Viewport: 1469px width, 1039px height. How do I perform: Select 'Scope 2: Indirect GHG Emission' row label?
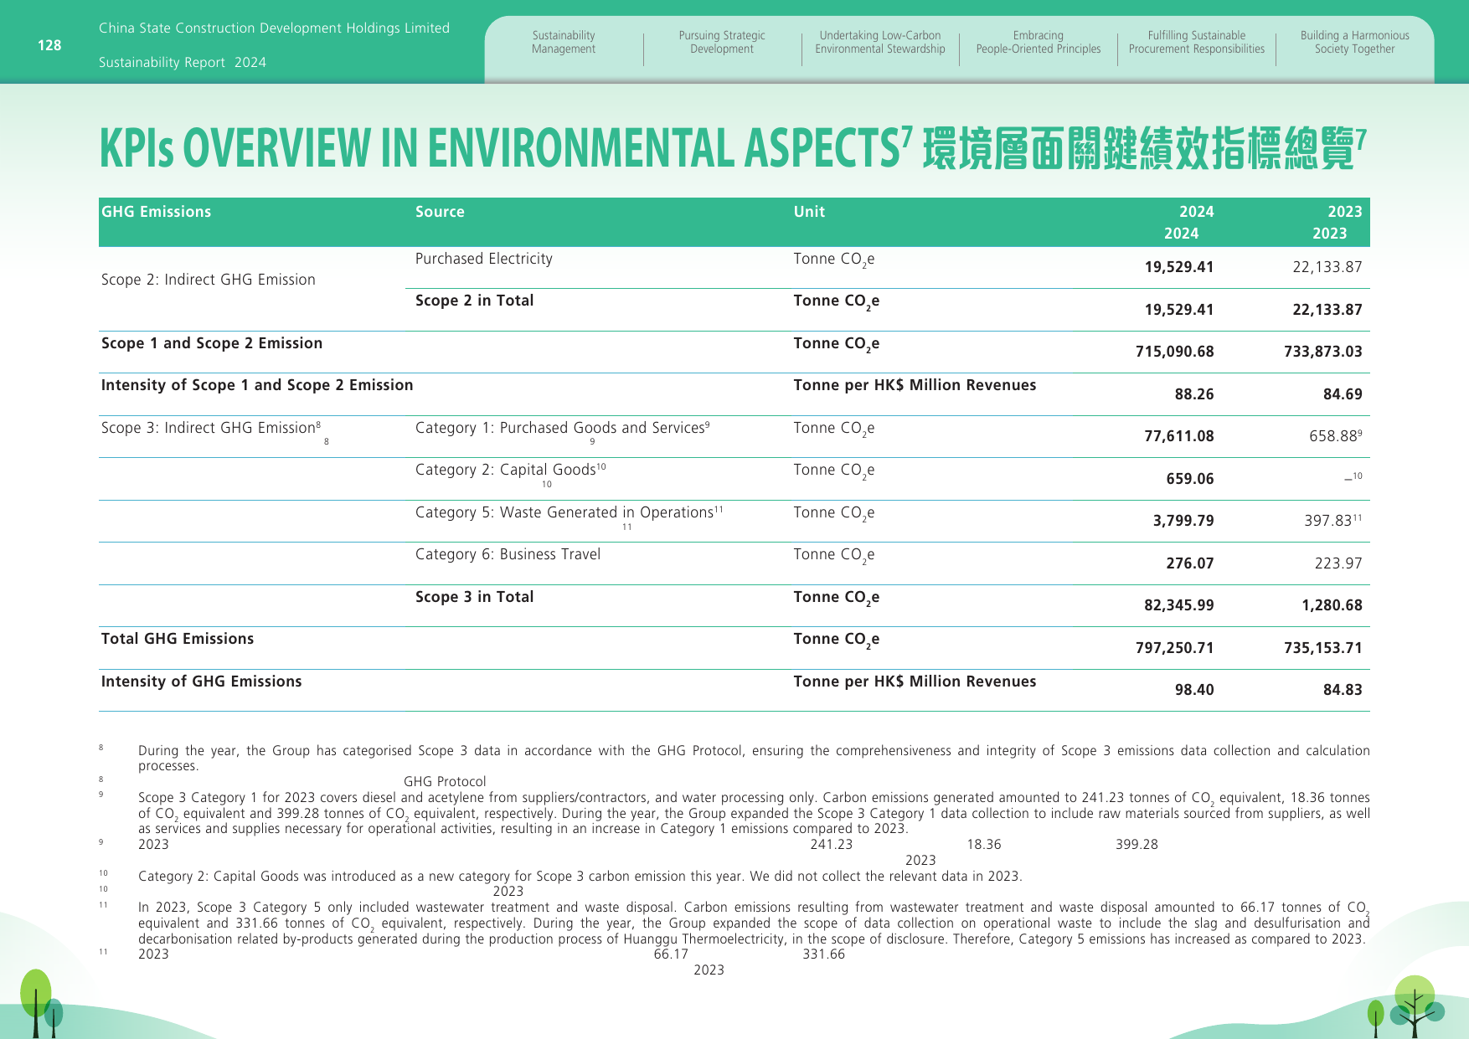point(209,280)
